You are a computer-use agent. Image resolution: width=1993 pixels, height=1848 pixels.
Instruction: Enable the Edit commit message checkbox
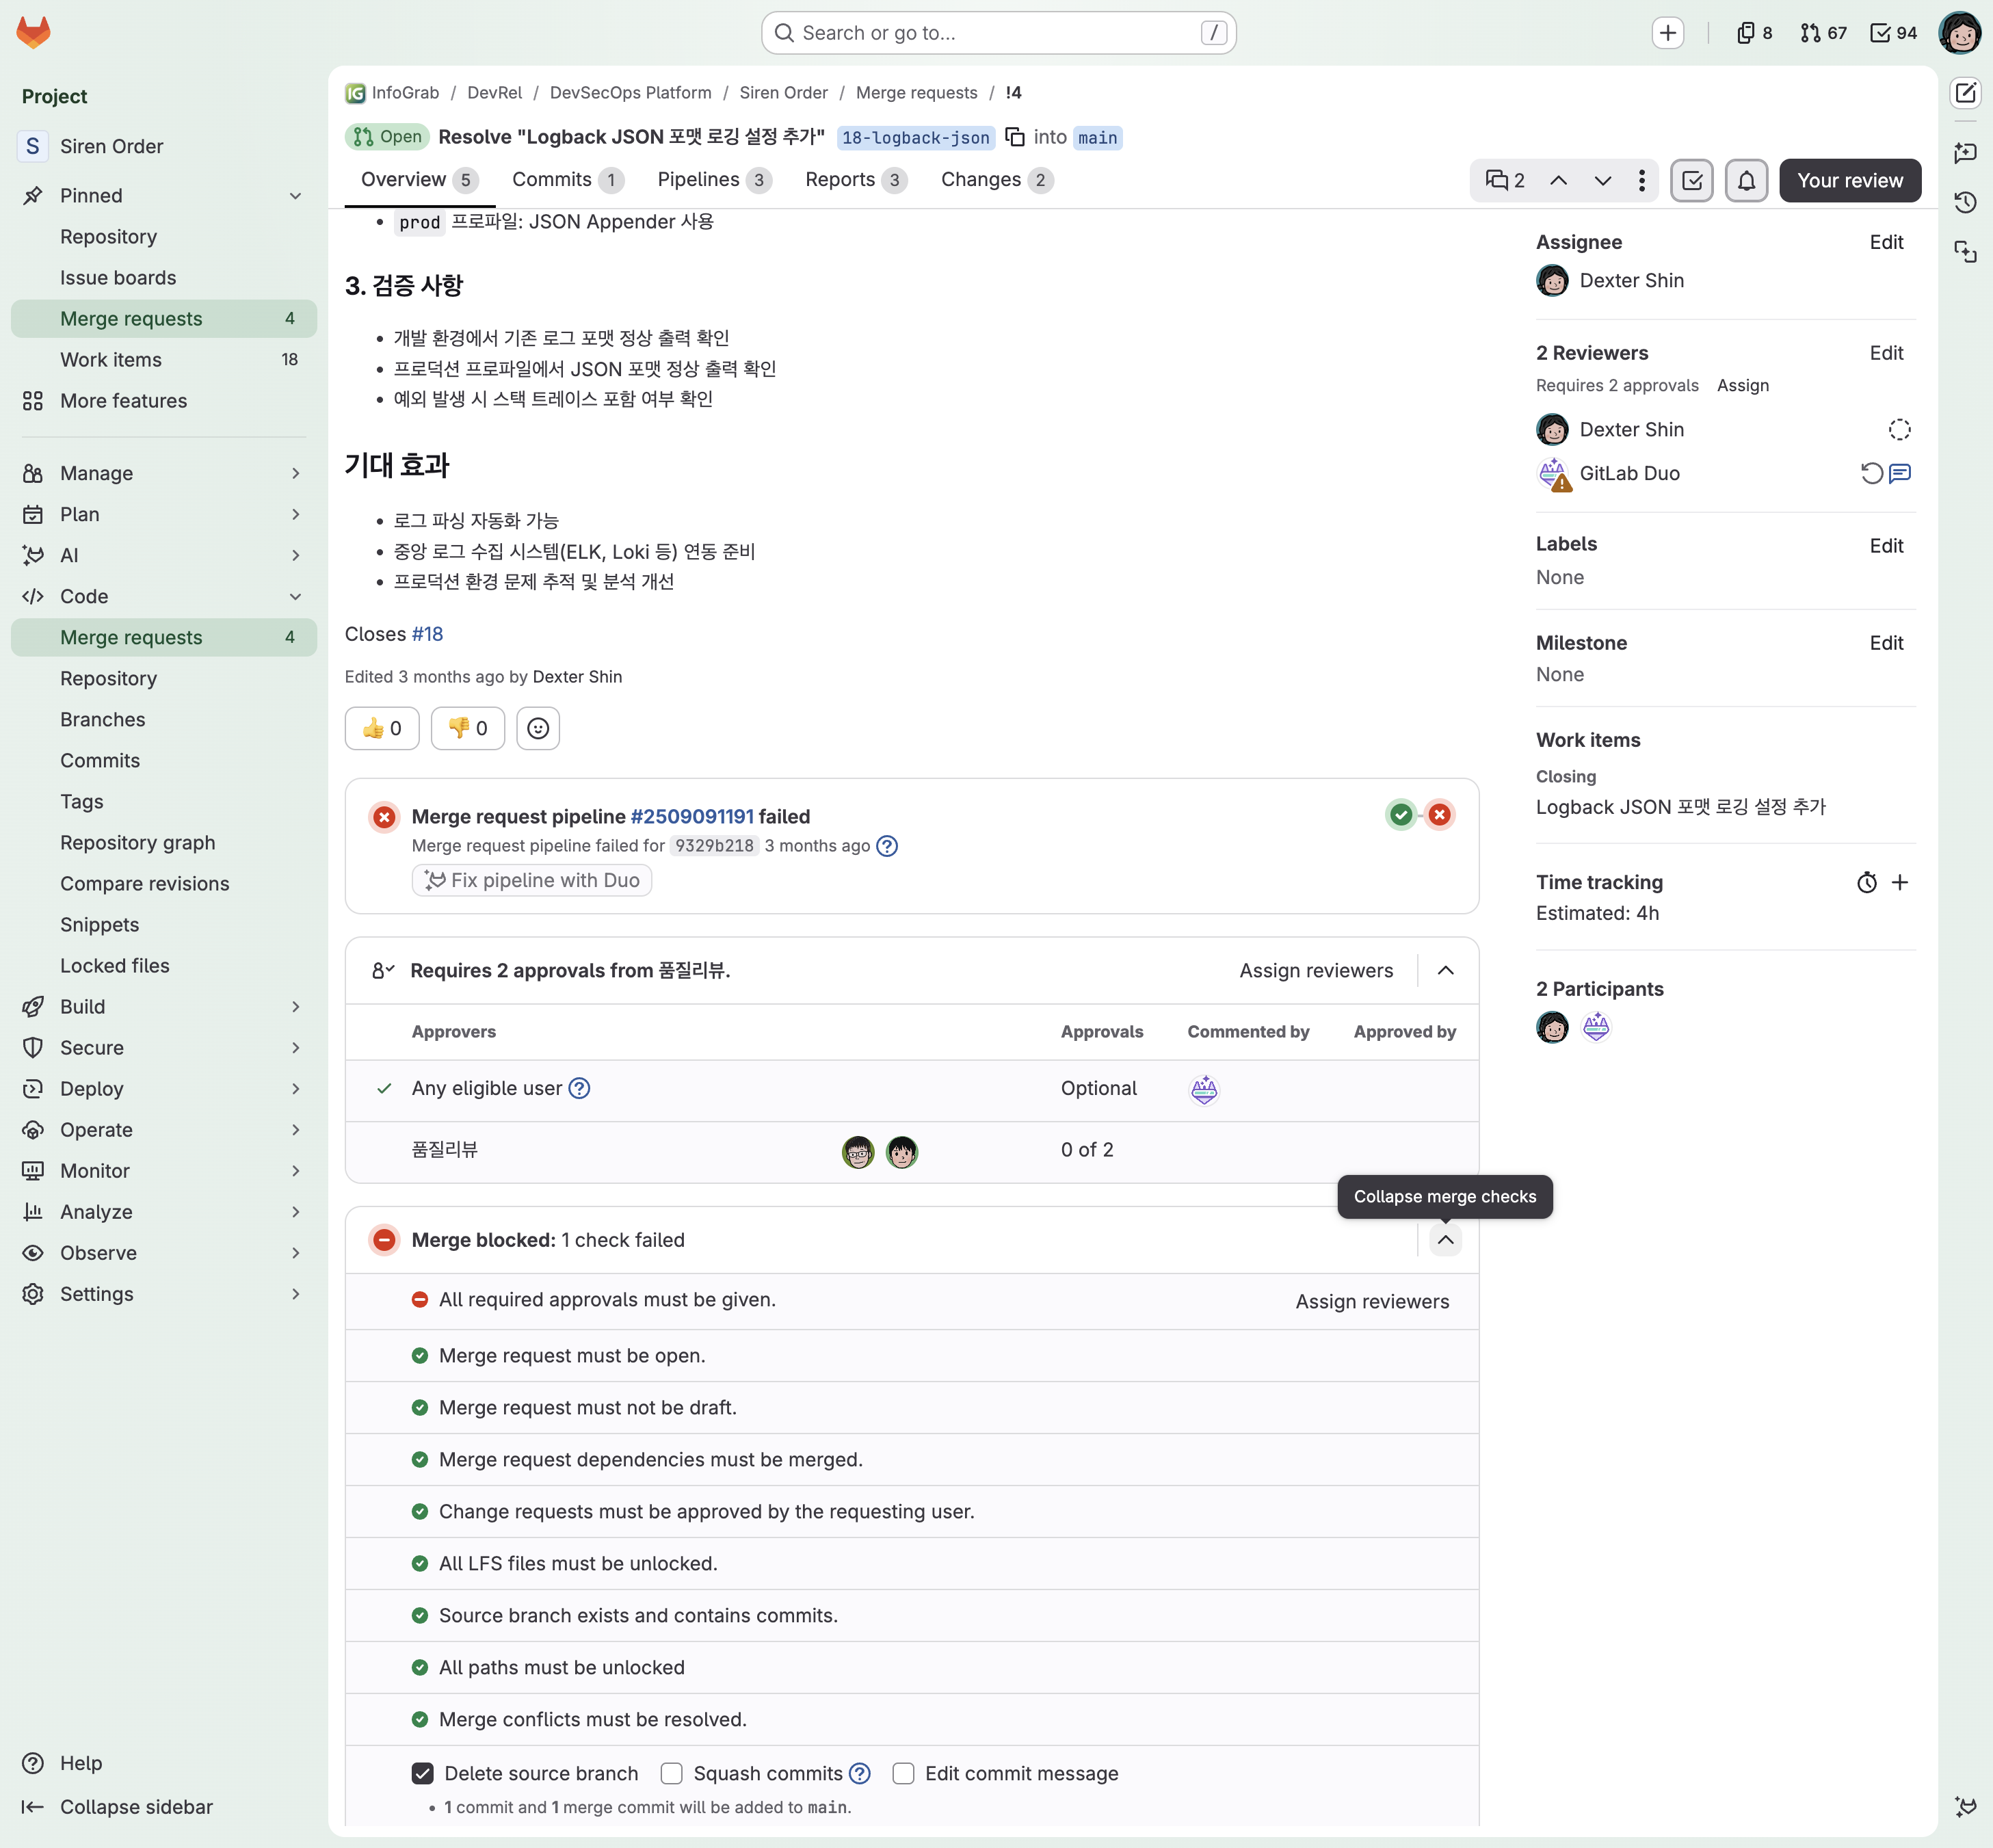903,1773
